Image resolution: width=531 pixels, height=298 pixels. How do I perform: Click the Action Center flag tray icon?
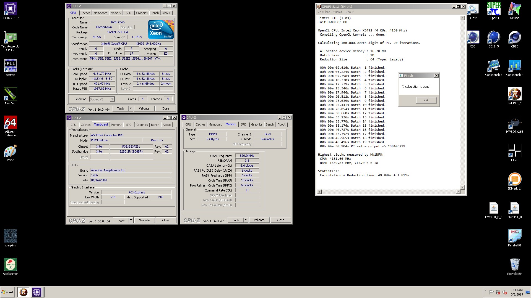tap(491, 292)
